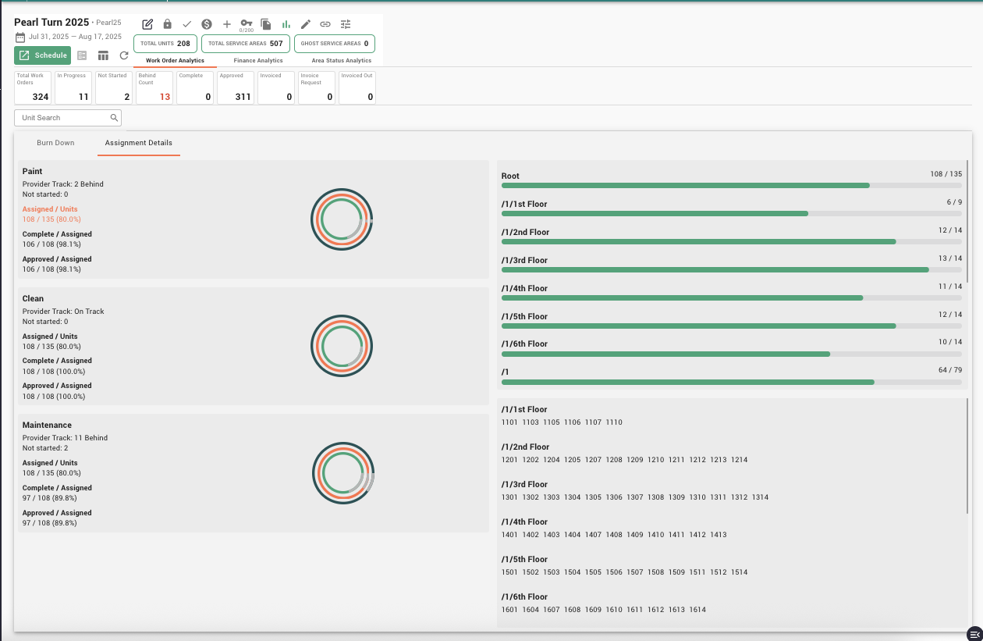
Task: Click 'Provider Track: 2 Behind' text
Action: coord(63,184)
